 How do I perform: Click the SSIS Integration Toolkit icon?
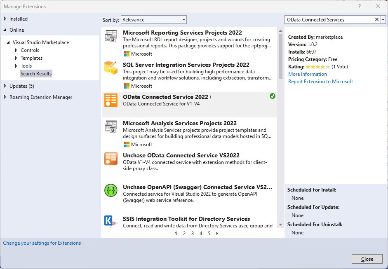point(111,221)
